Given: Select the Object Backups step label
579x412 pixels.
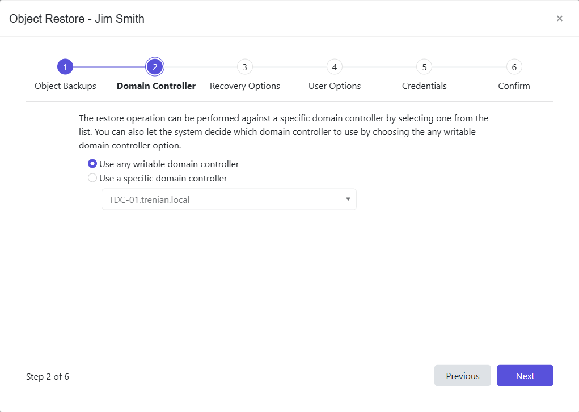Looking at the screenshot, I should coord(65,86).
